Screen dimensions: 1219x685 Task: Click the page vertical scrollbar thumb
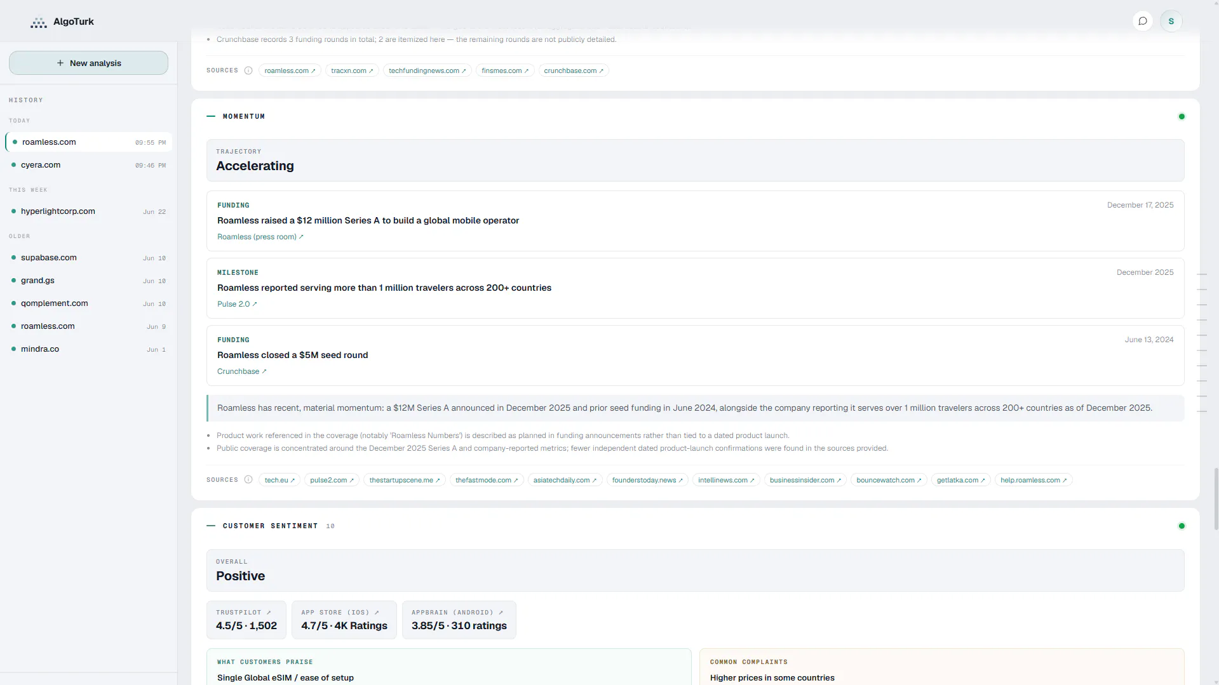(1216, 499)
